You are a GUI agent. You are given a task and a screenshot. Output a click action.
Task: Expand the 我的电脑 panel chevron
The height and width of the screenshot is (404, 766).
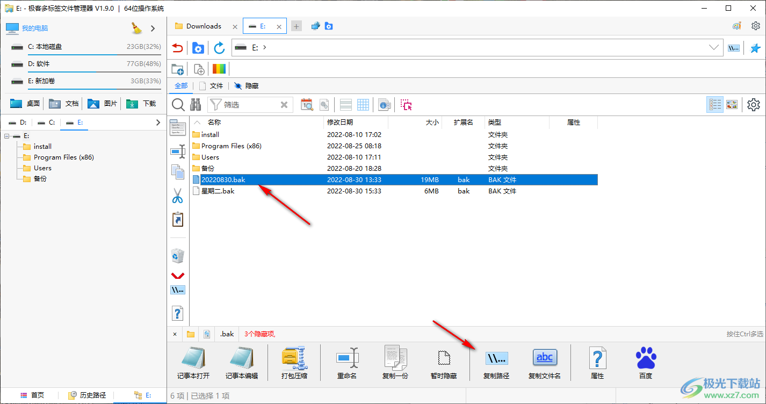(x=153, y=28)
